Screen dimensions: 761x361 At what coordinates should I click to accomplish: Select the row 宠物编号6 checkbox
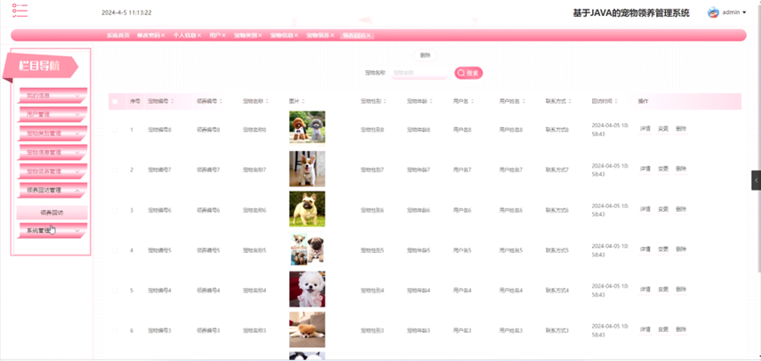114,210
